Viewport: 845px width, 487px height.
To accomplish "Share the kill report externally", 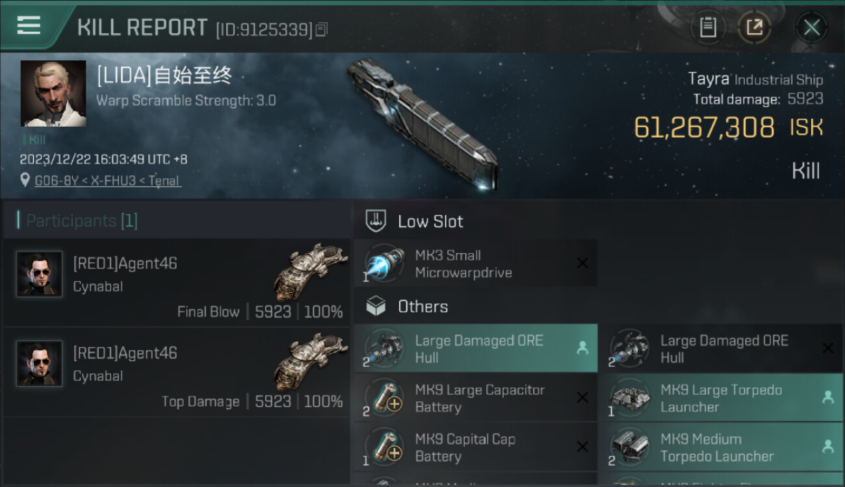I will (755, 27).
